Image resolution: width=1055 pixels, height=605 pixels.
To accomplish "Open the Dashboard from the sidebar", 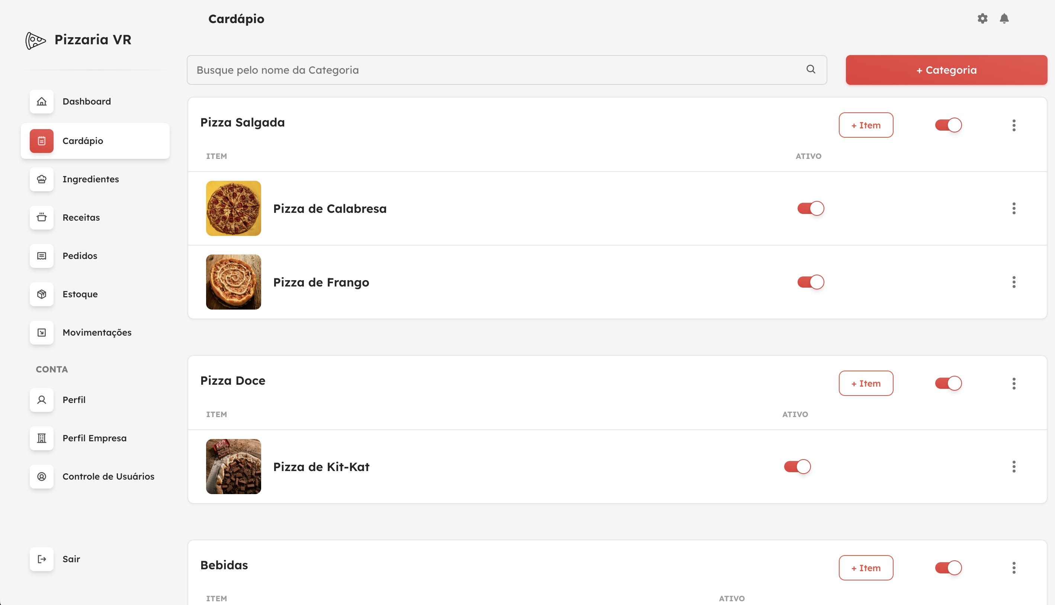I will 86,101.
